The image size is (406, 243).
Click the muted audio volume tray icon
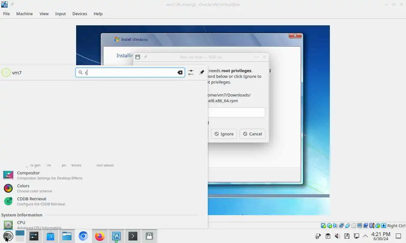[337, 236]
